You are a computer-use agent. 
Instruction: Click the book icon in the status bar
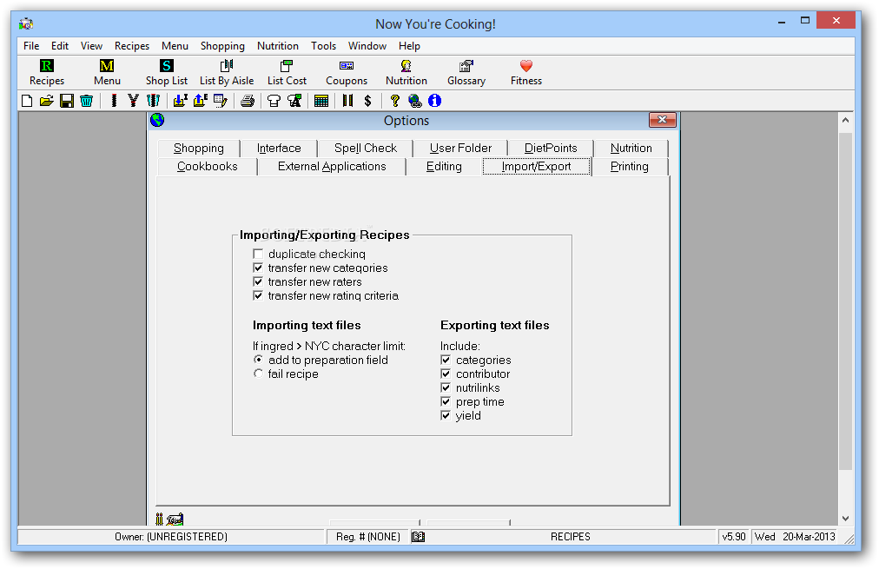tap(418, 537)
